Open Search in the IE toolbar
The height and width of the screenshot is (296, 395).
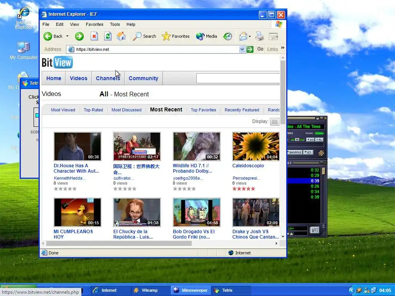[145, 36]
